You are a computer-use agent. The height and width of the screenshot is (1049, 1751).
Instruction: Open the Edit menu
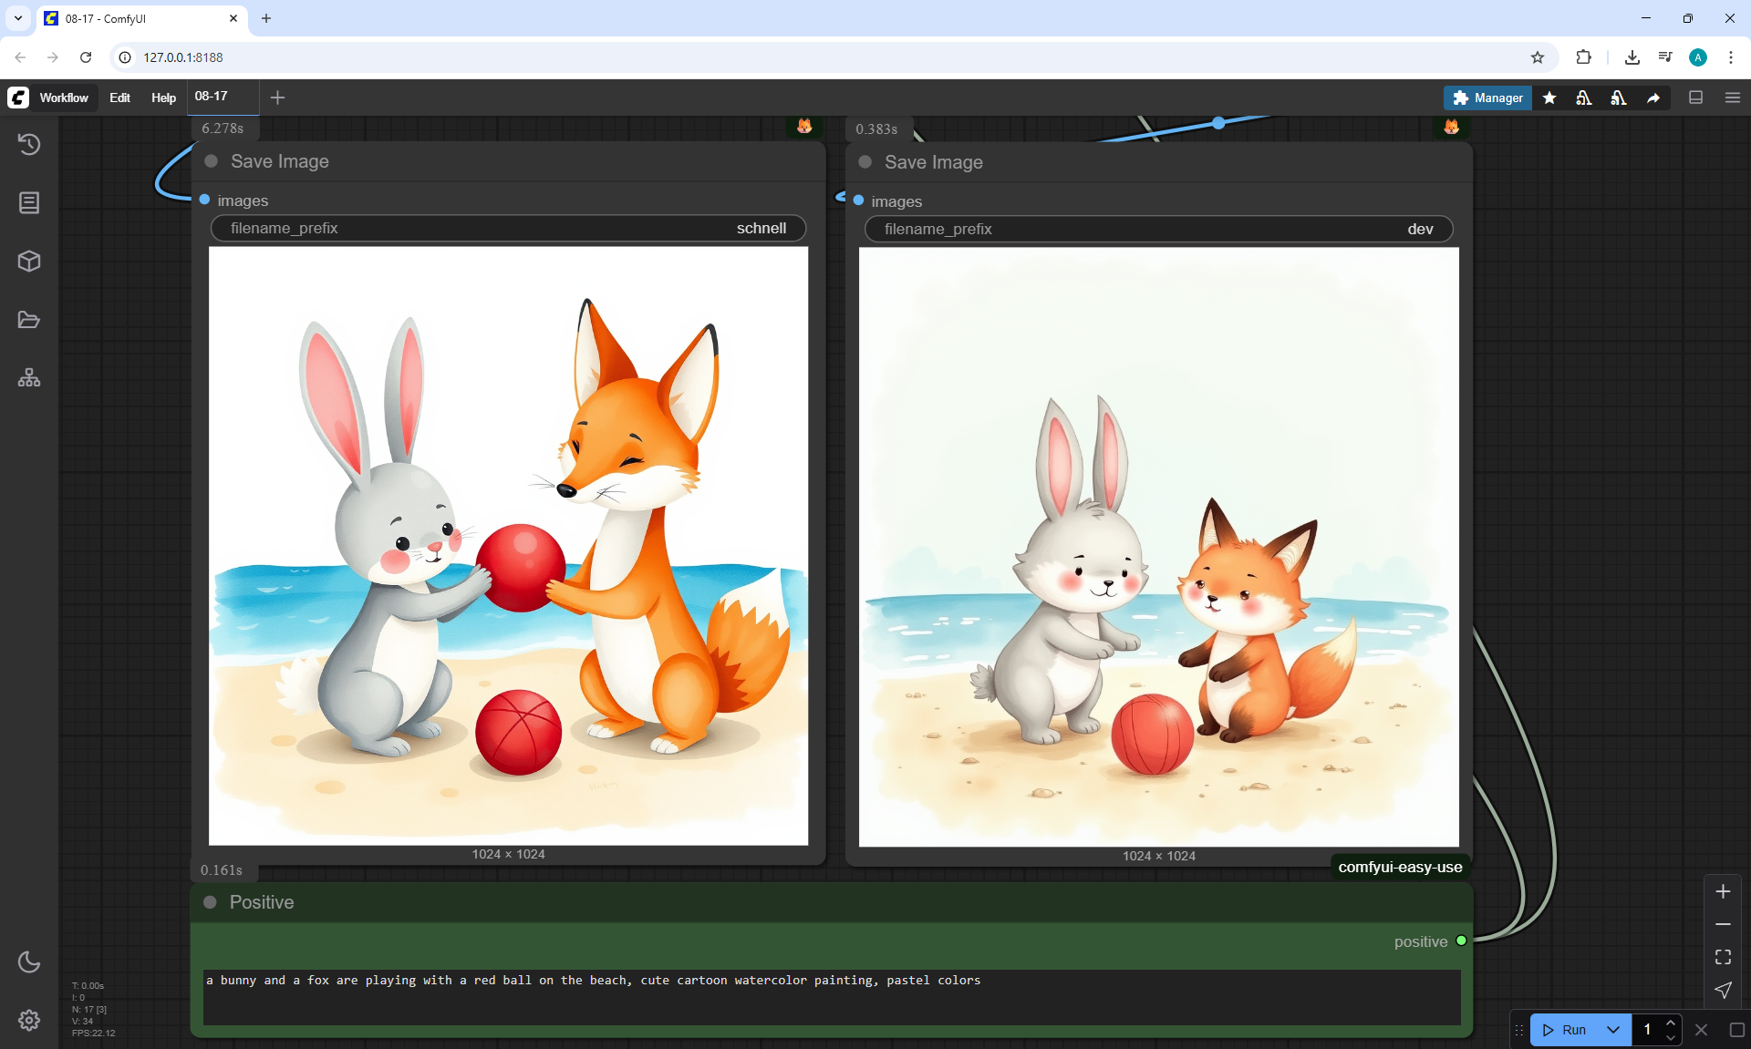pyautogui.click(x=119, y=98)
